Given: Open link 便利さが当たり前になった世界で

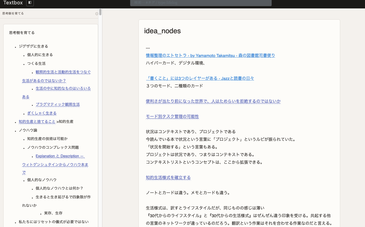Looking at the screenshot, I should 213,101.
